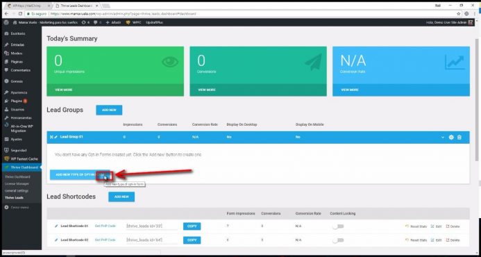
Task: Click the move handle icon on Lead Group 01
Action: point(51,137)
